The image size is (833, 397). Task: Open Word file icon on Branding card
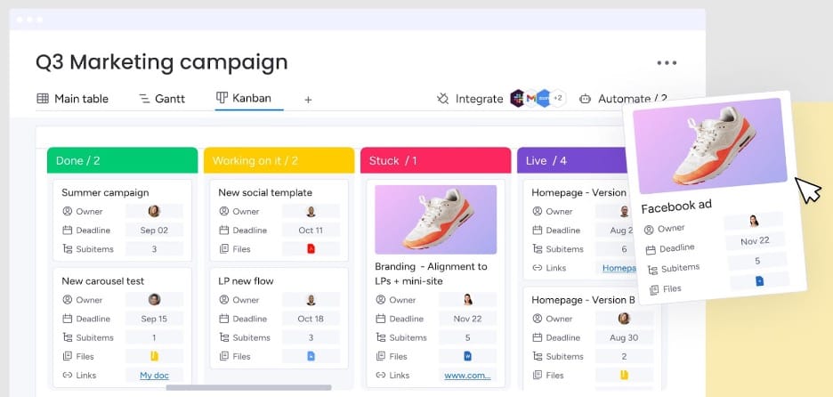coord(467,356)
